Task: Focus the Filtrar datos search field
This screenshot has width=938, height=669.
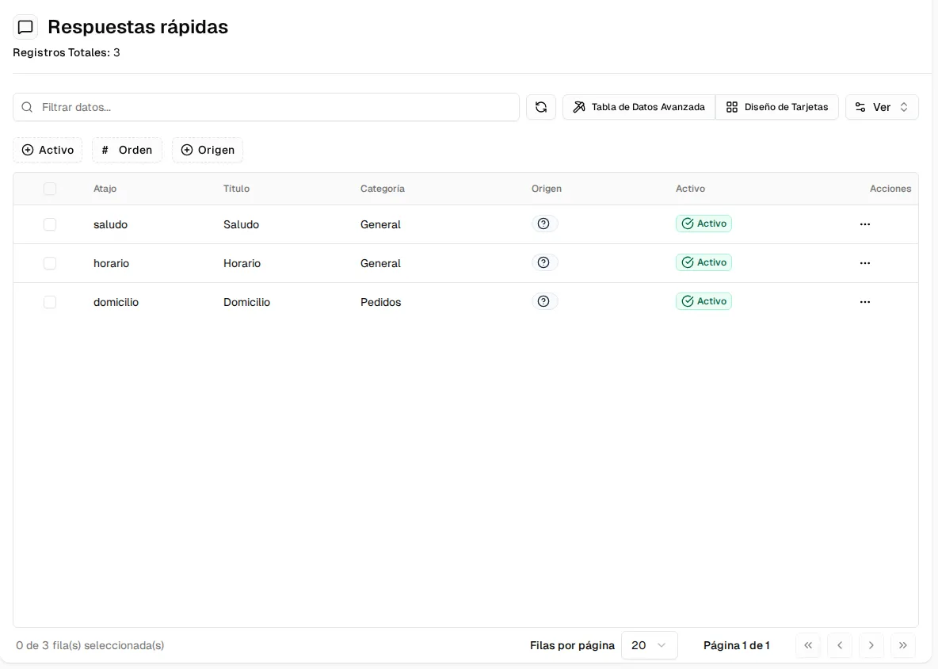Action: point(266,107)
